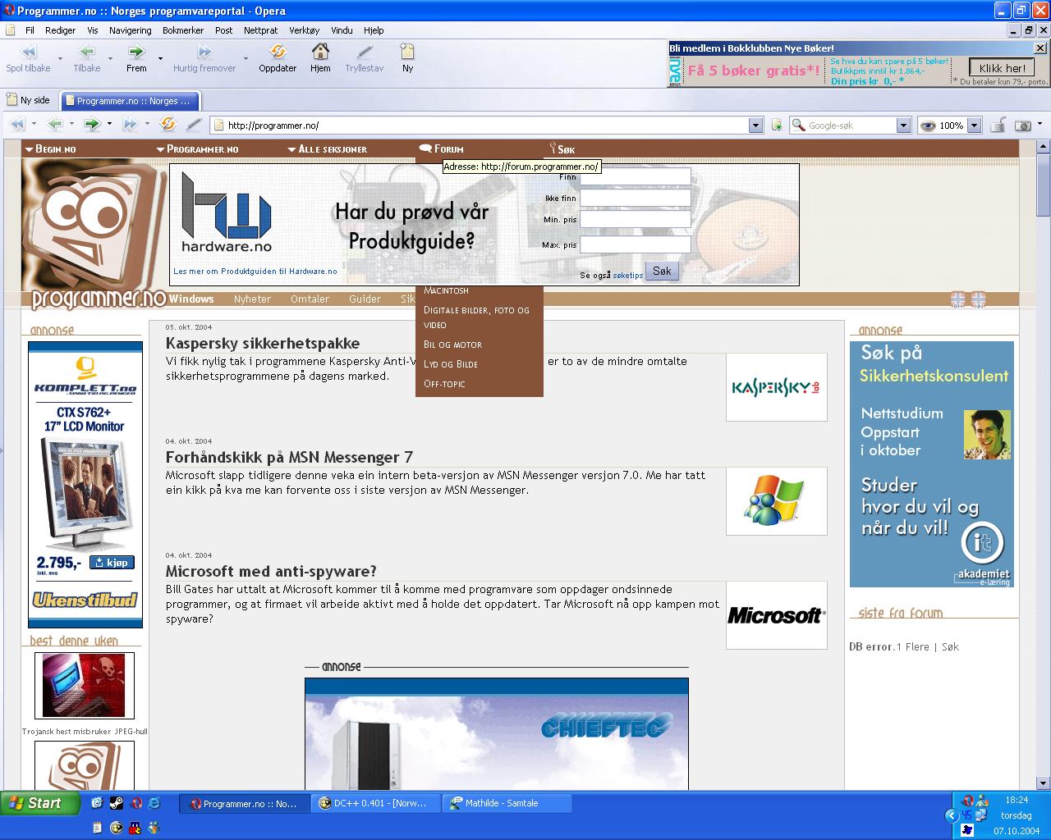1051x840 pixels.
Task: Open the camera images dropdown arrow
Action: (1040, 125)
